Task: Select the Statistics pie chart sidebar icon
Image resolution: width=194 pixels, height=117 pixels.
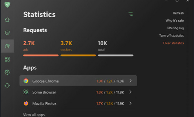Action: point(7,46)
